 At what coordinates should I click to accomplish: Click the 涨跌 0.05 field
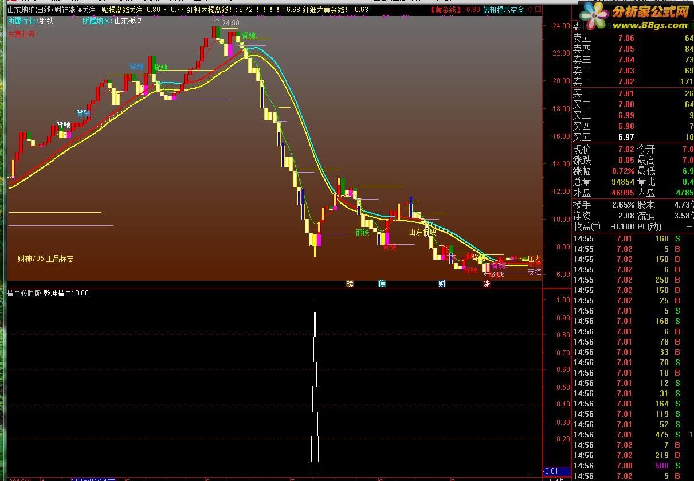pyautogui.click(x=603, y=160)
